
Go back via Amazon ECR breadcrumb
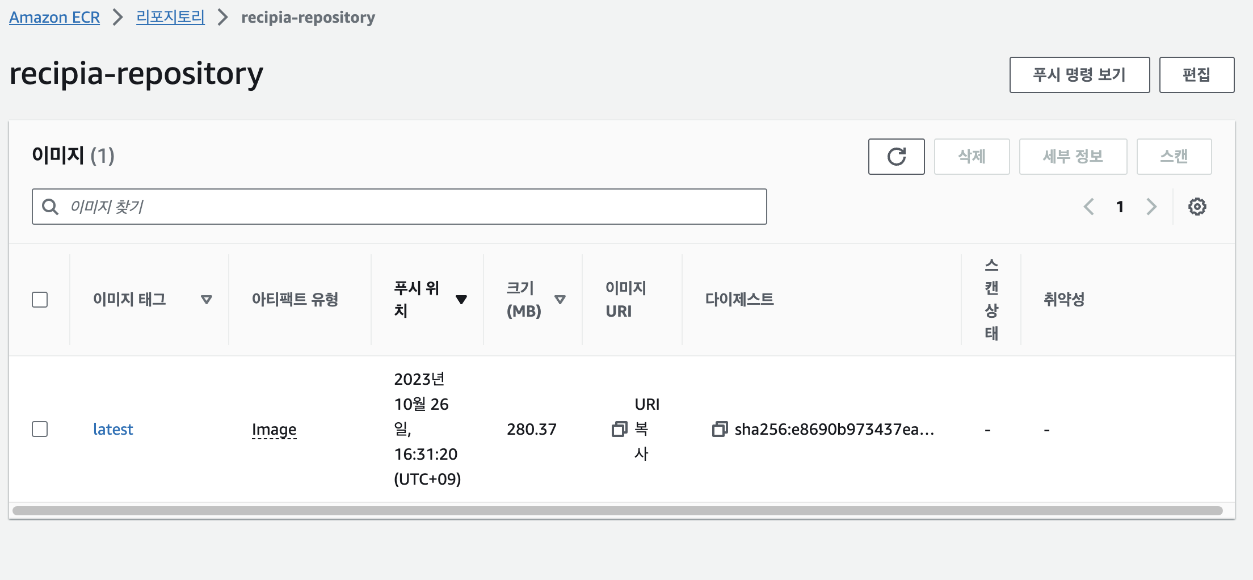coord(54,17)
